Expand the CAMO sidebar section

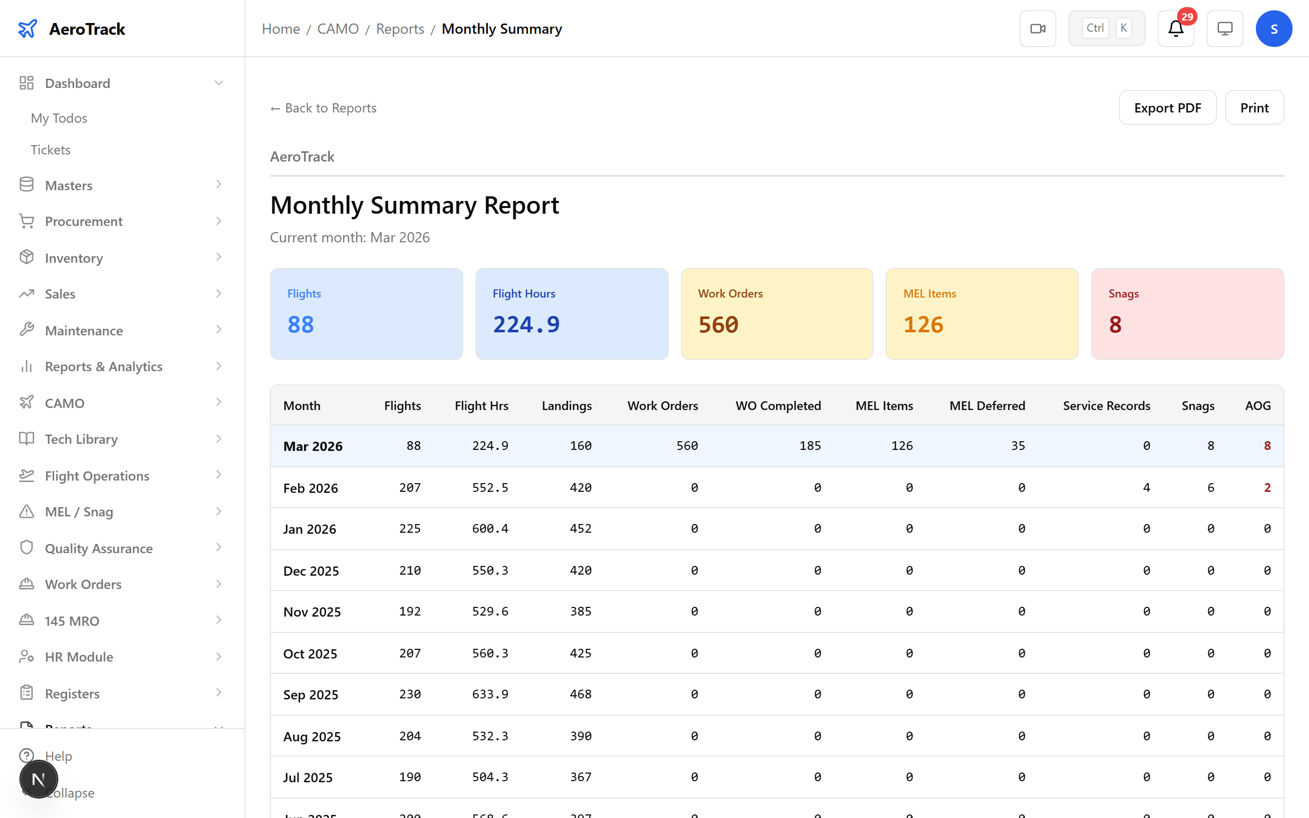[218, 402]
